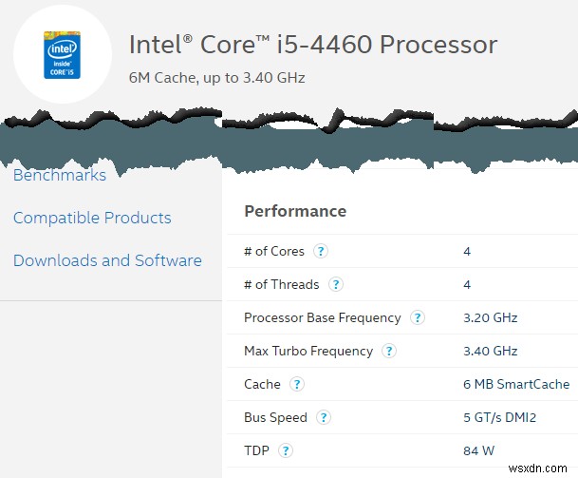
Task: Click the Cache question mark icon
Action: (297, 385)
